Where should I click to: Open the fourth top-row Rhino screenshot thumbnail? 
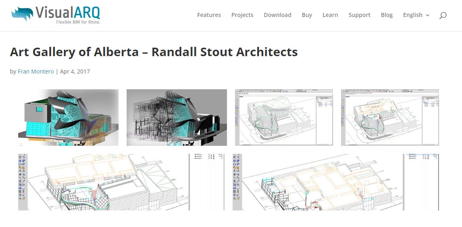pos(390,117)
